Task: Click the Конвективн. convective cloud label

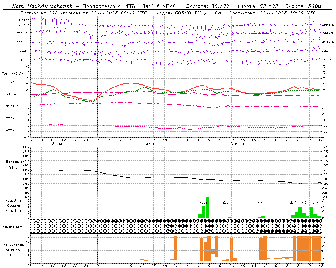Action: [x=13, y=245]
